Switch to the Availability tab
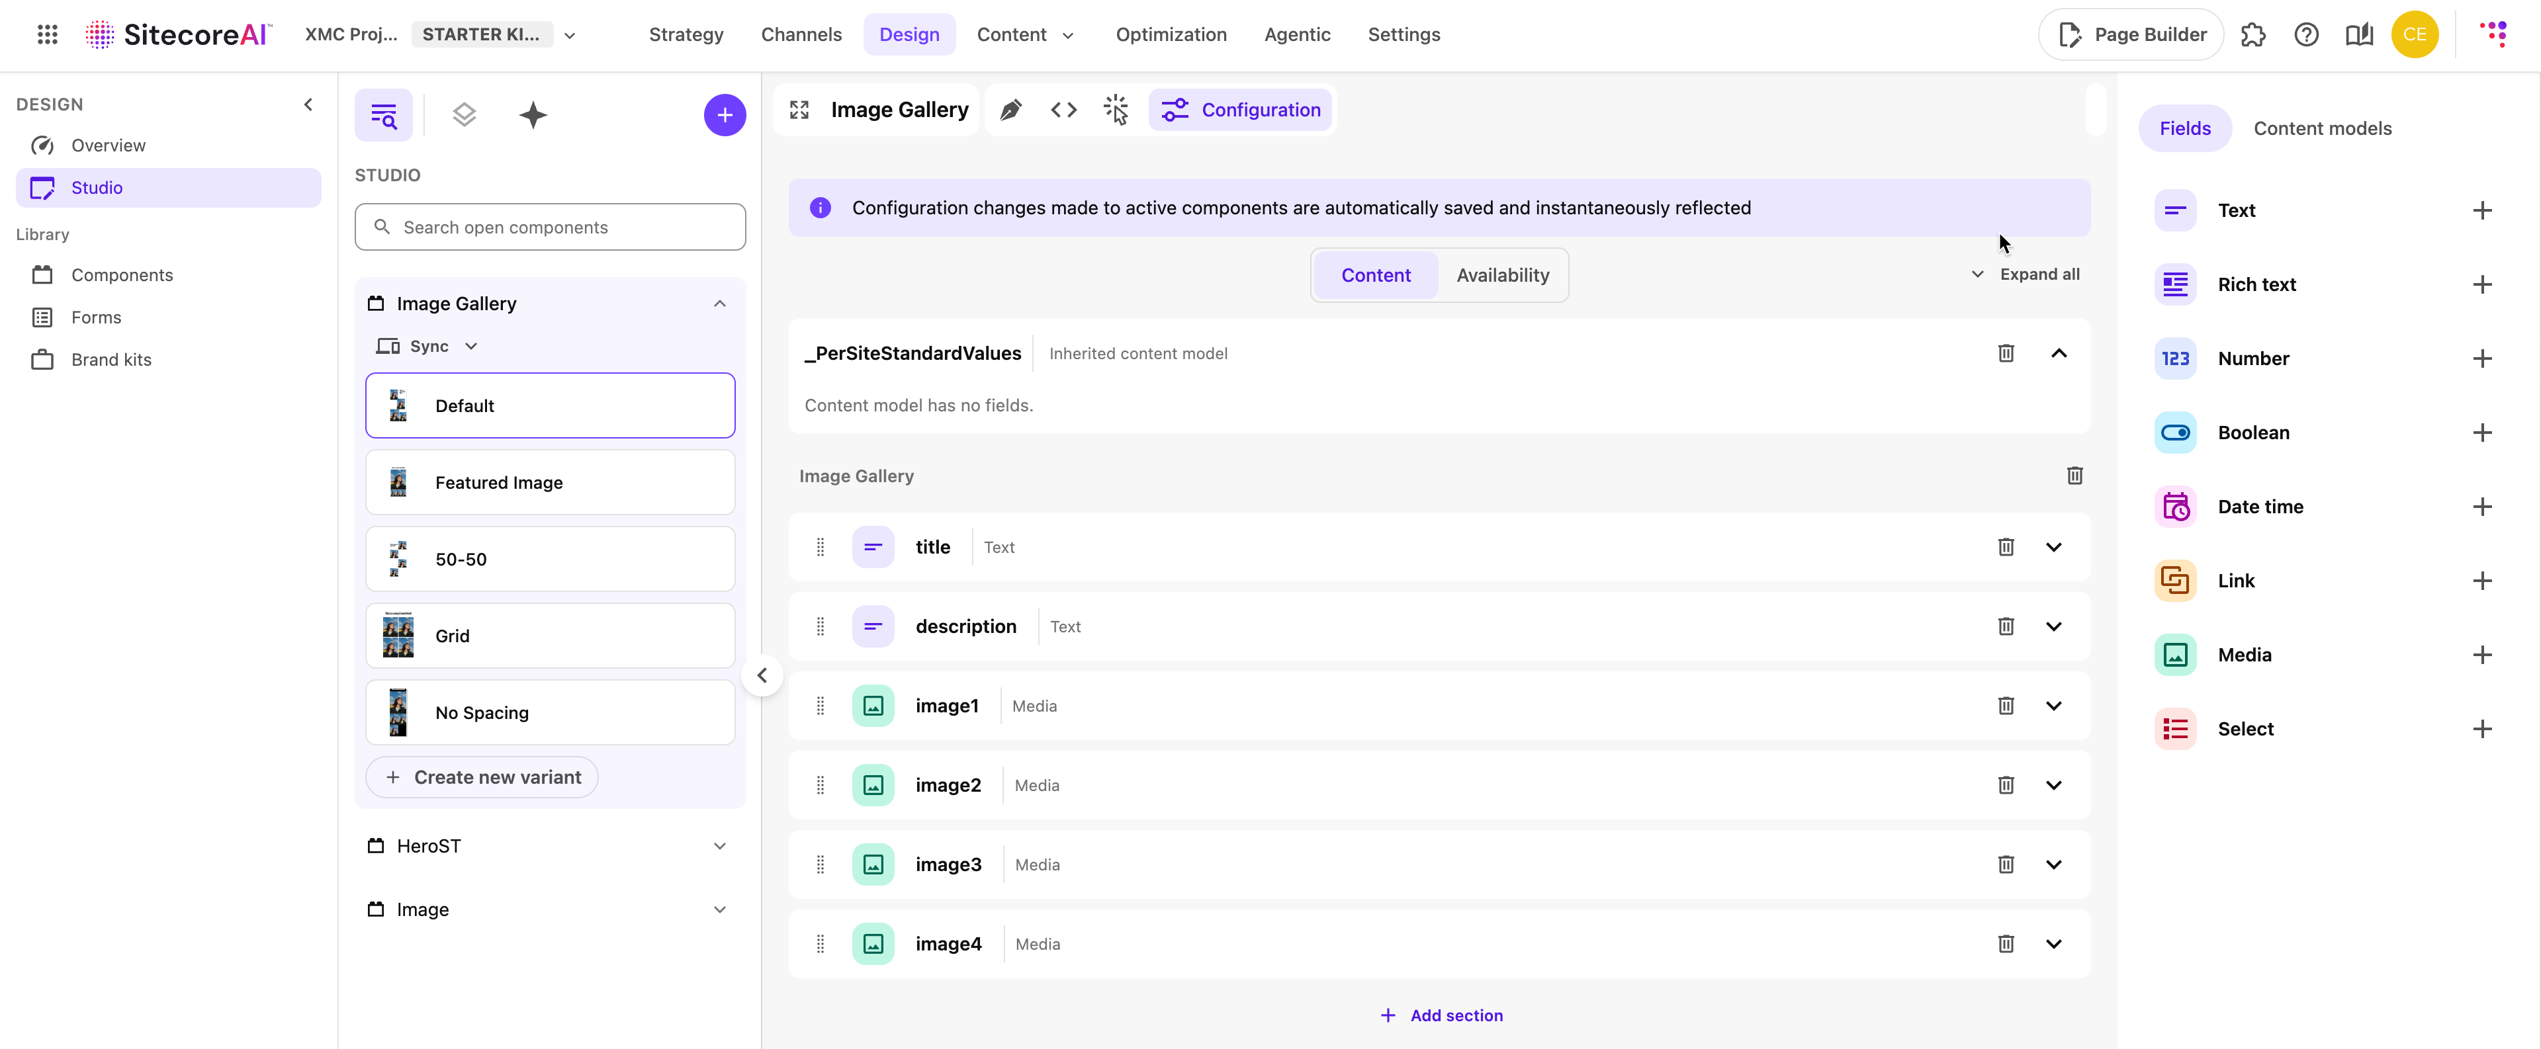 [1502, 275]
